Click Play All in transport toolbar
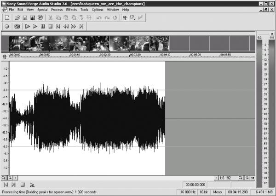 [x=27, y=26]
